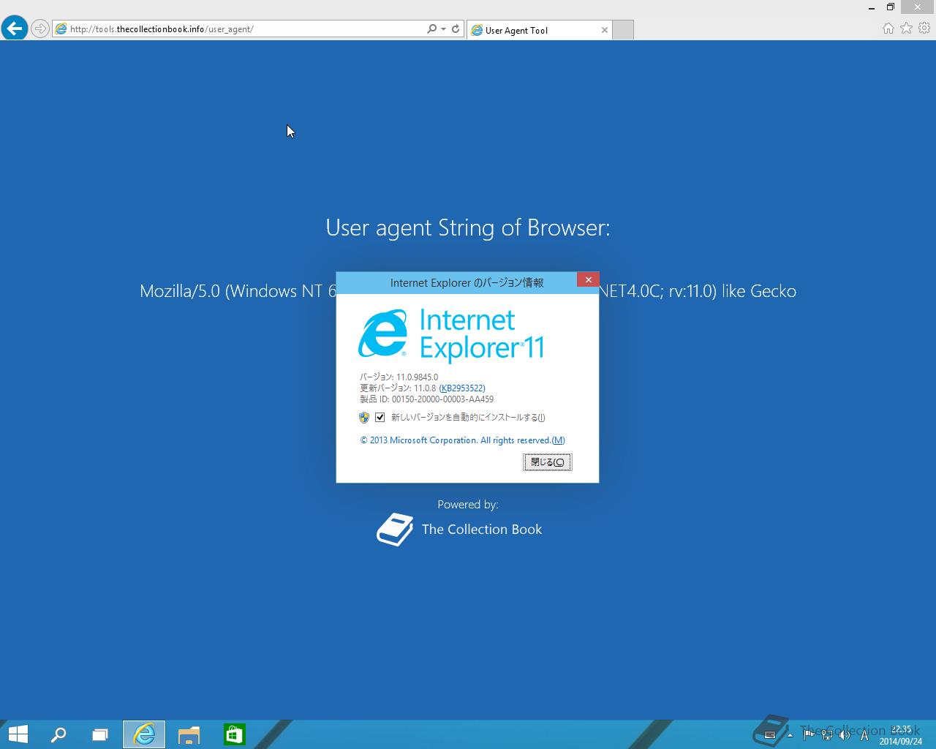Toggle install new versions automatically checkbox
This screenshot has width=936, height=749.
pyautogui.click(x=380, y=418)
